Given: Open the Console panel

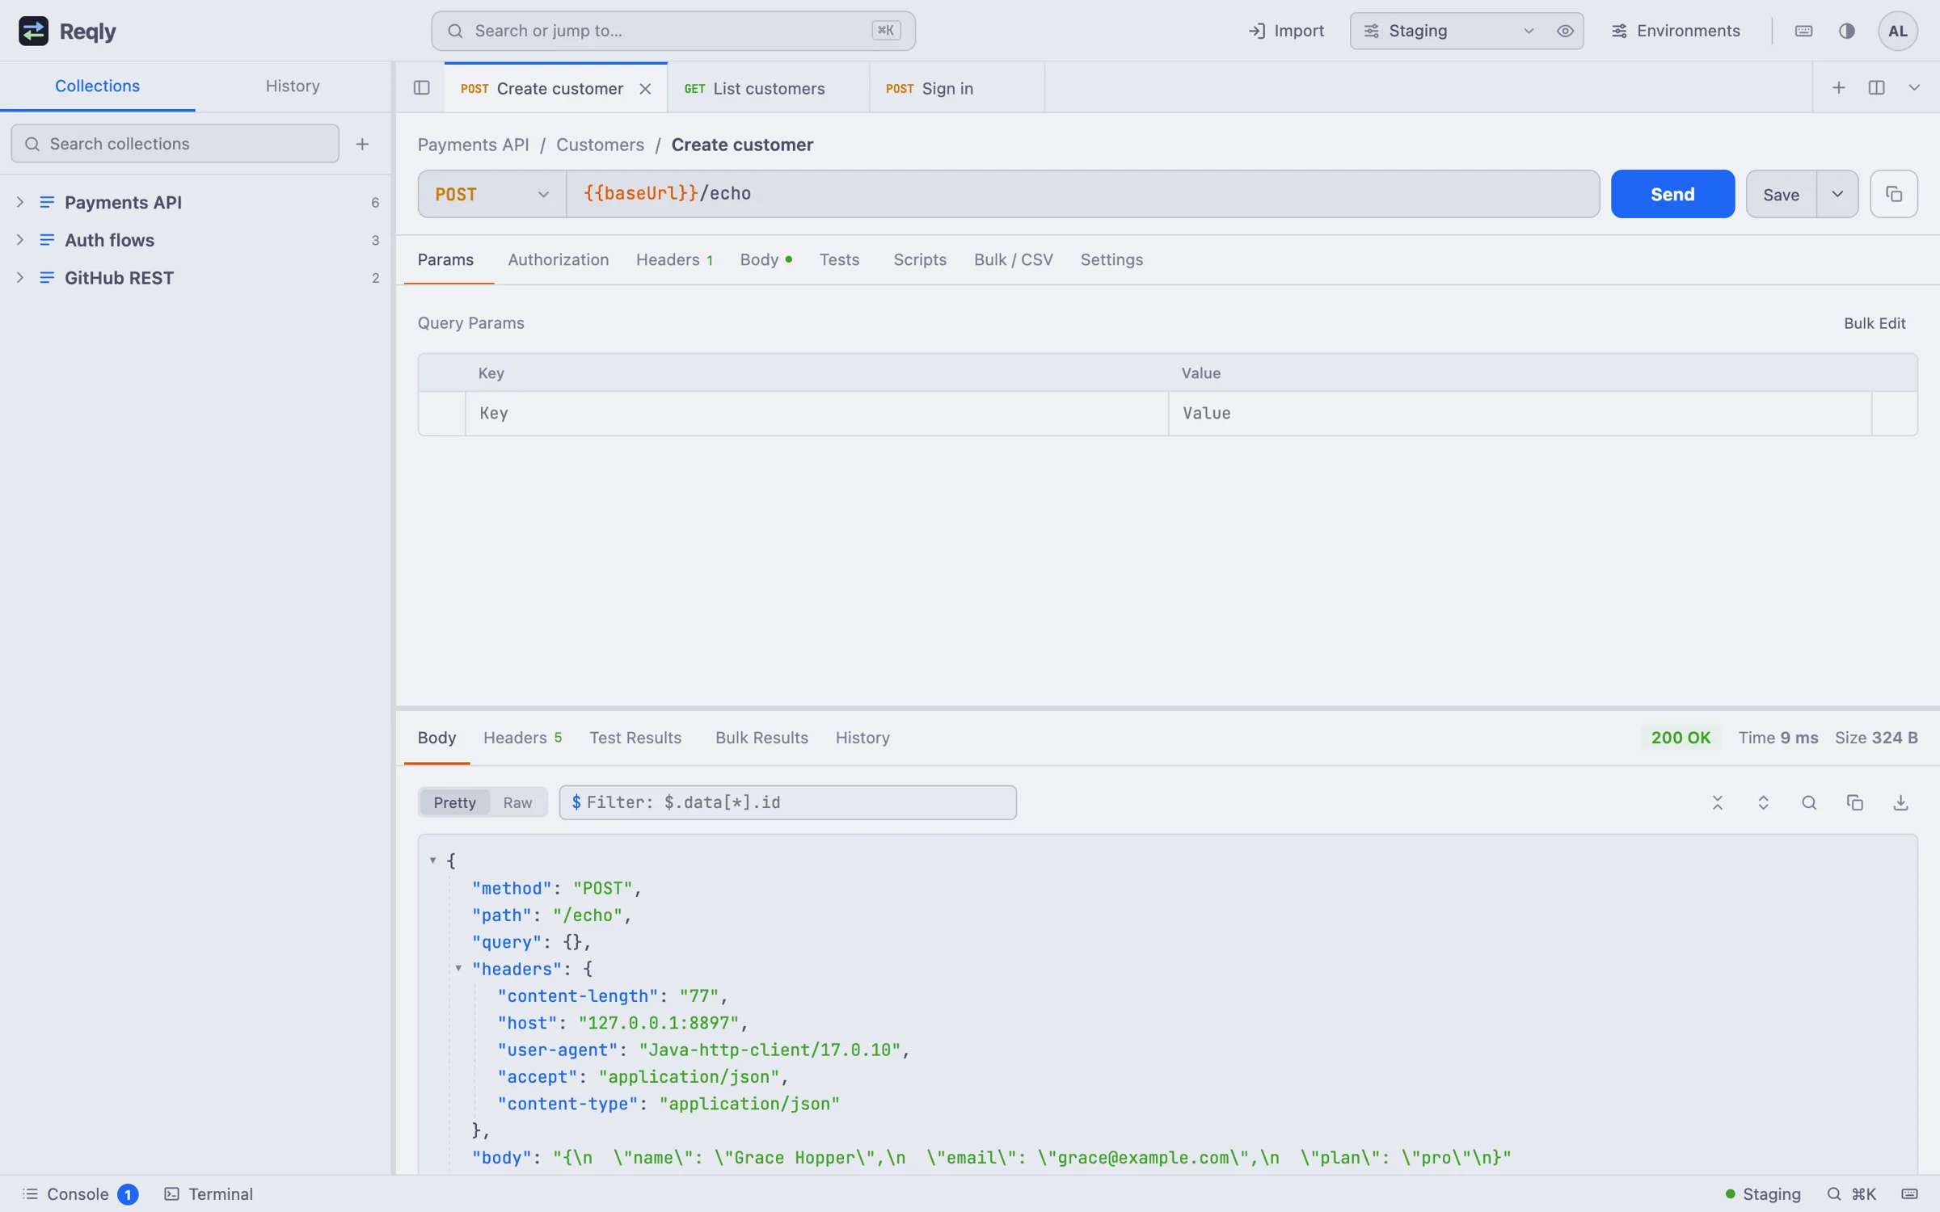Looking at the screenshot, I should [x=80, y=1194].
